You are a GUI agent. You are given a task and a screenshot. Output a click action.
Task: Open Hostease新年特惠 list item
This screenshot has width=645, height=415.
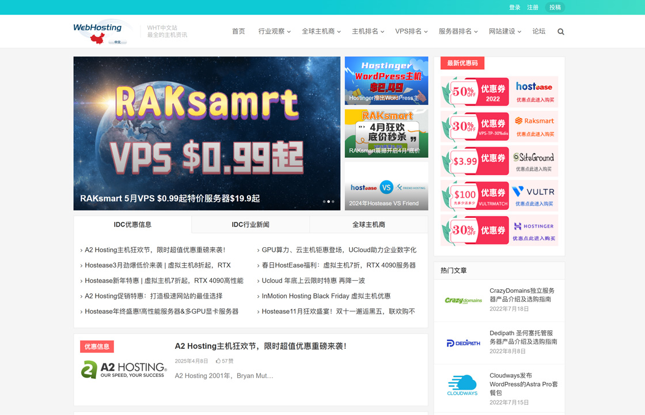(x=164, y=281)
